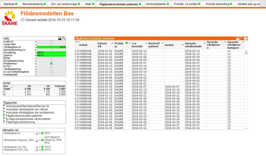
Task: Toggle the Enhet selection indicator in Välj
Action: pyautogui.click(x=51, y=58)
